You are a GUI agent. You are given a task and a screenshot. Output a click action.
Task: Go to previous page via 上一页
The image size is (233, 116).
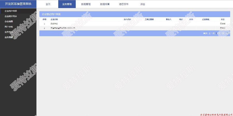[x=211, y=33]
